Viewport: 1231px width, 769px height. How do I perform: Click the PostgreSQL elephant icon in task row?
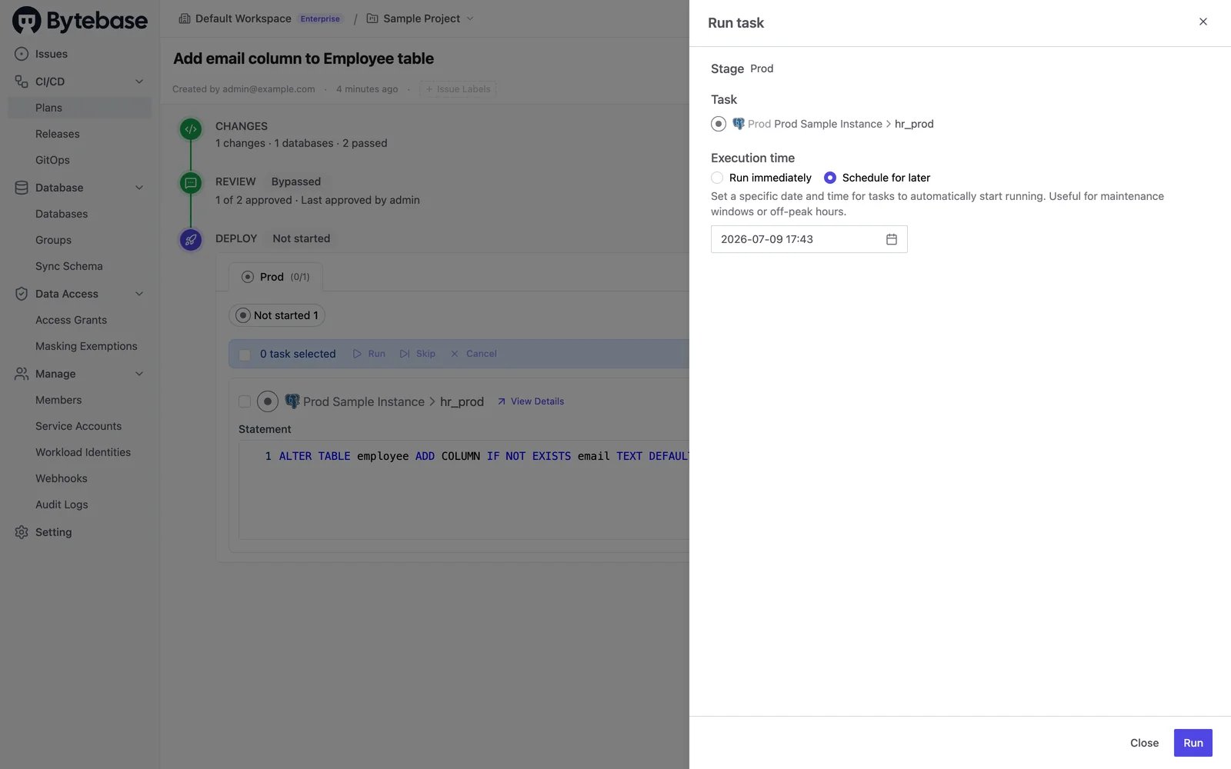292,401
